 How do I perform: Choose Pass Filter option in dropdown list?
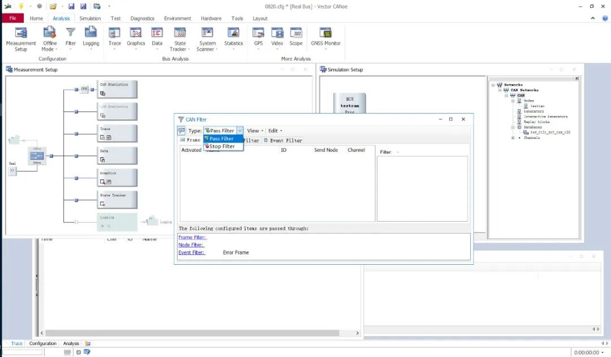coord(222,139)
